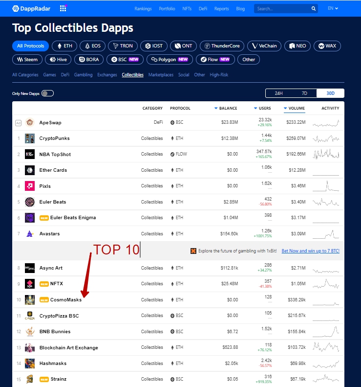Image resolution: width=361 pixels, height=387 pixels.
Task: Open NBA TopShot dapp icon
Action: (x=30, y=154)
